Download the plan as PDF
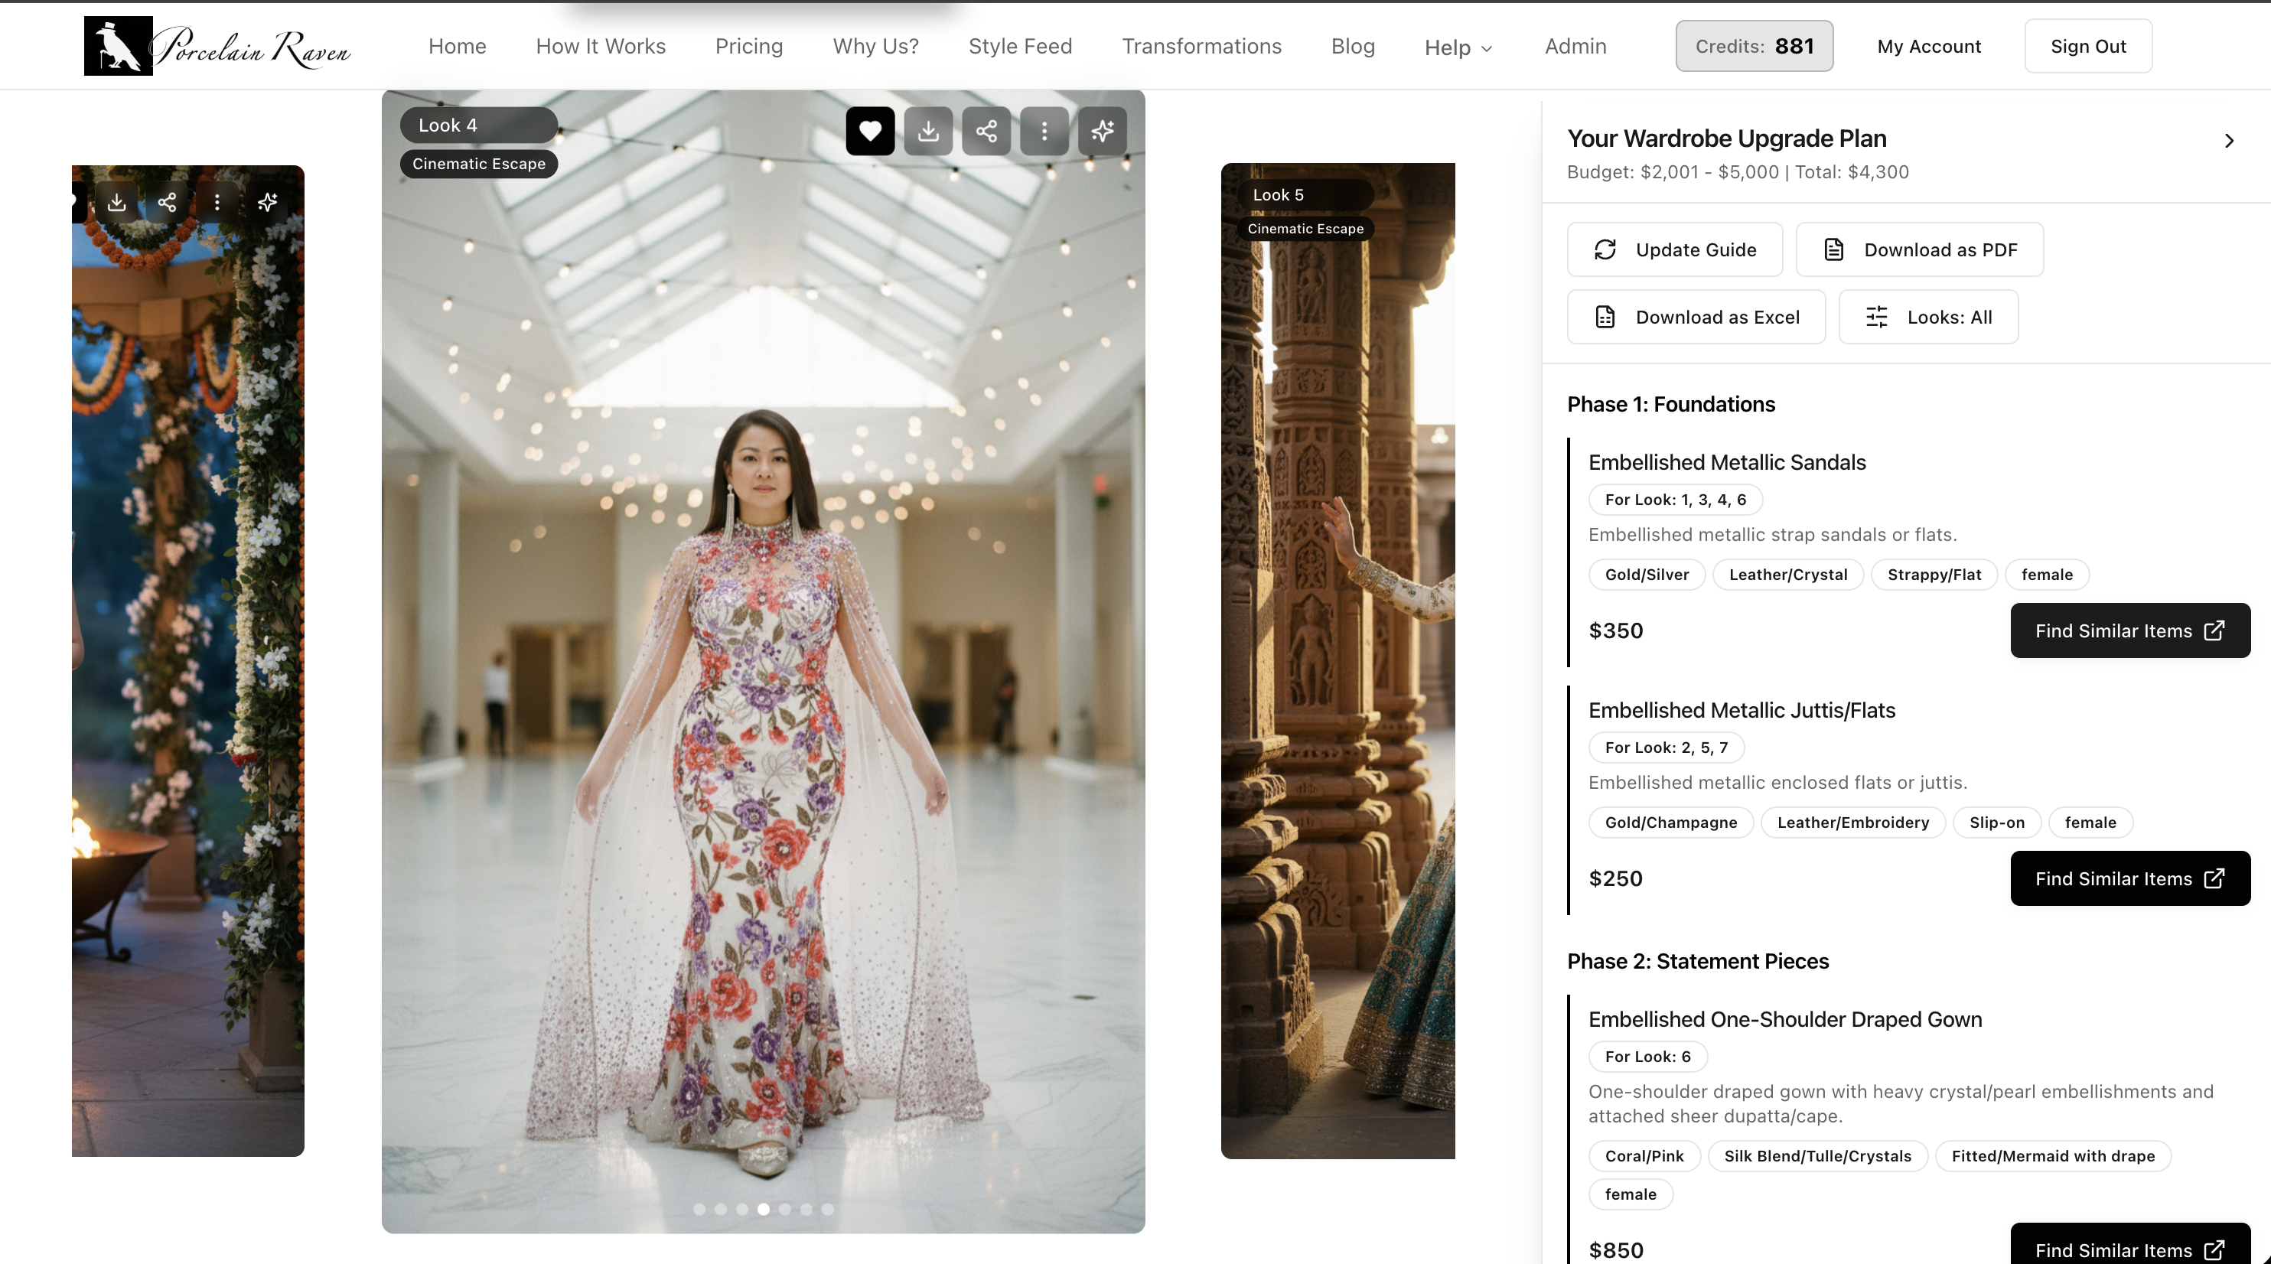 pyautogui.click(x=1919, y=249)
